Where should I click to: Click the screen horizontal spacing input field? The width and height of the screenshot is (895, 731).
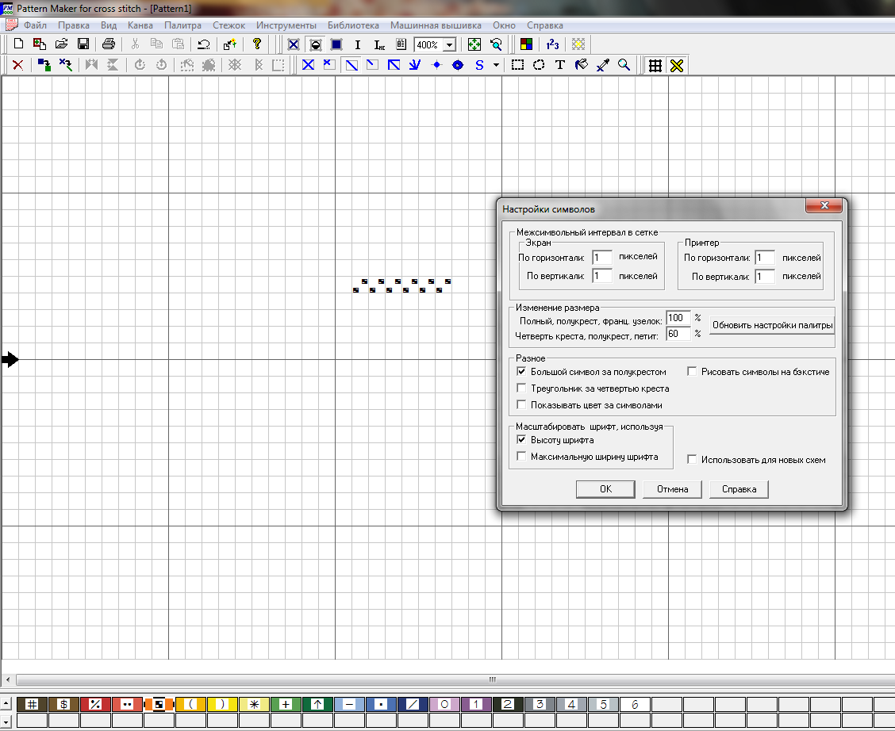pos(602,258)
